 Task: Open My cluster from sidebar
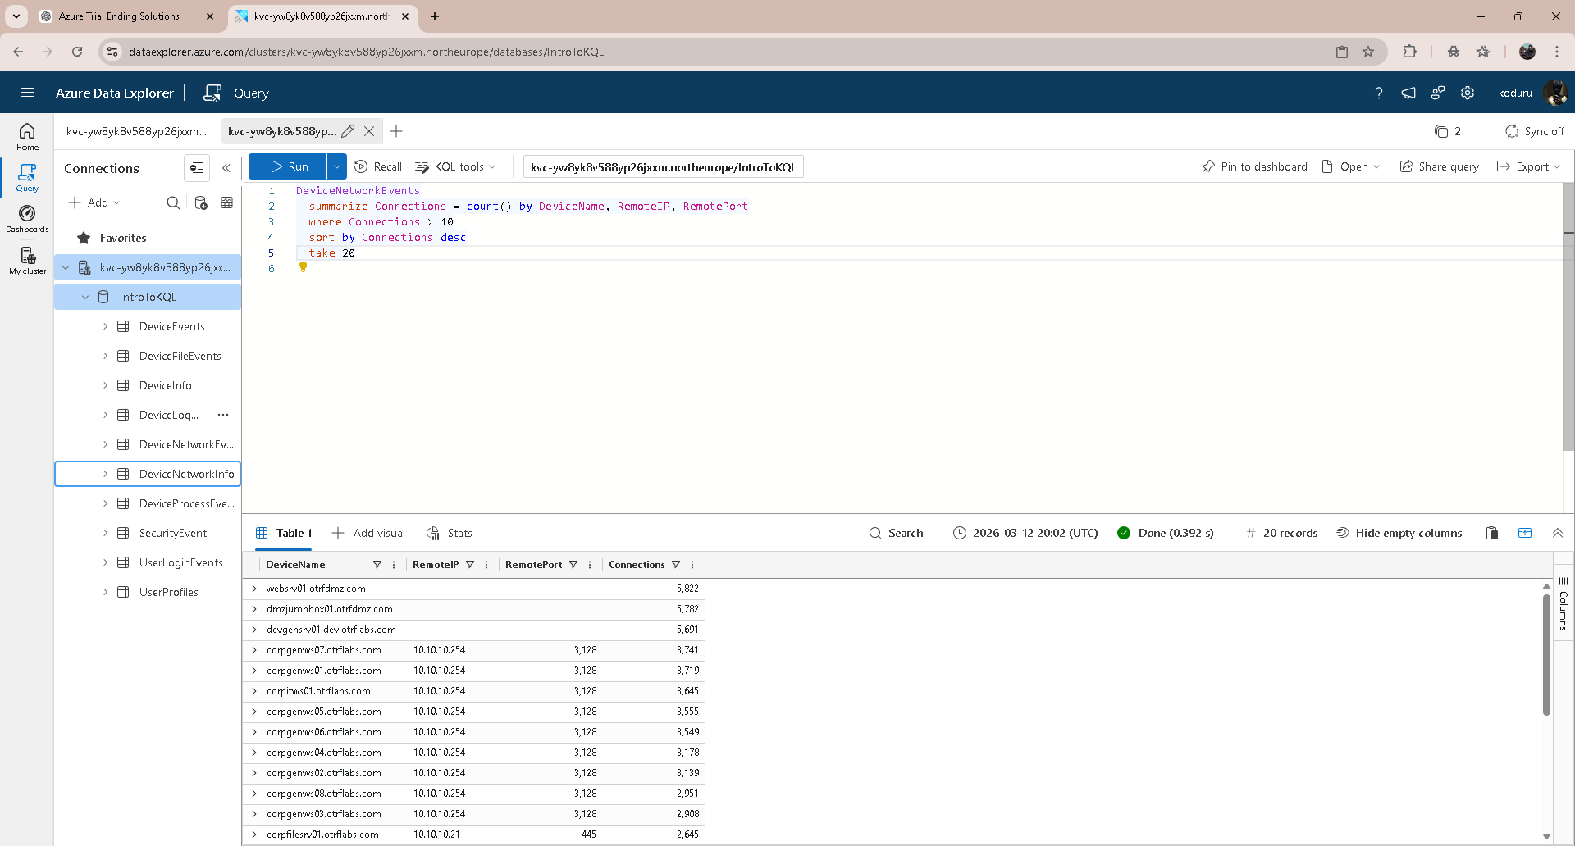[27, 261]
